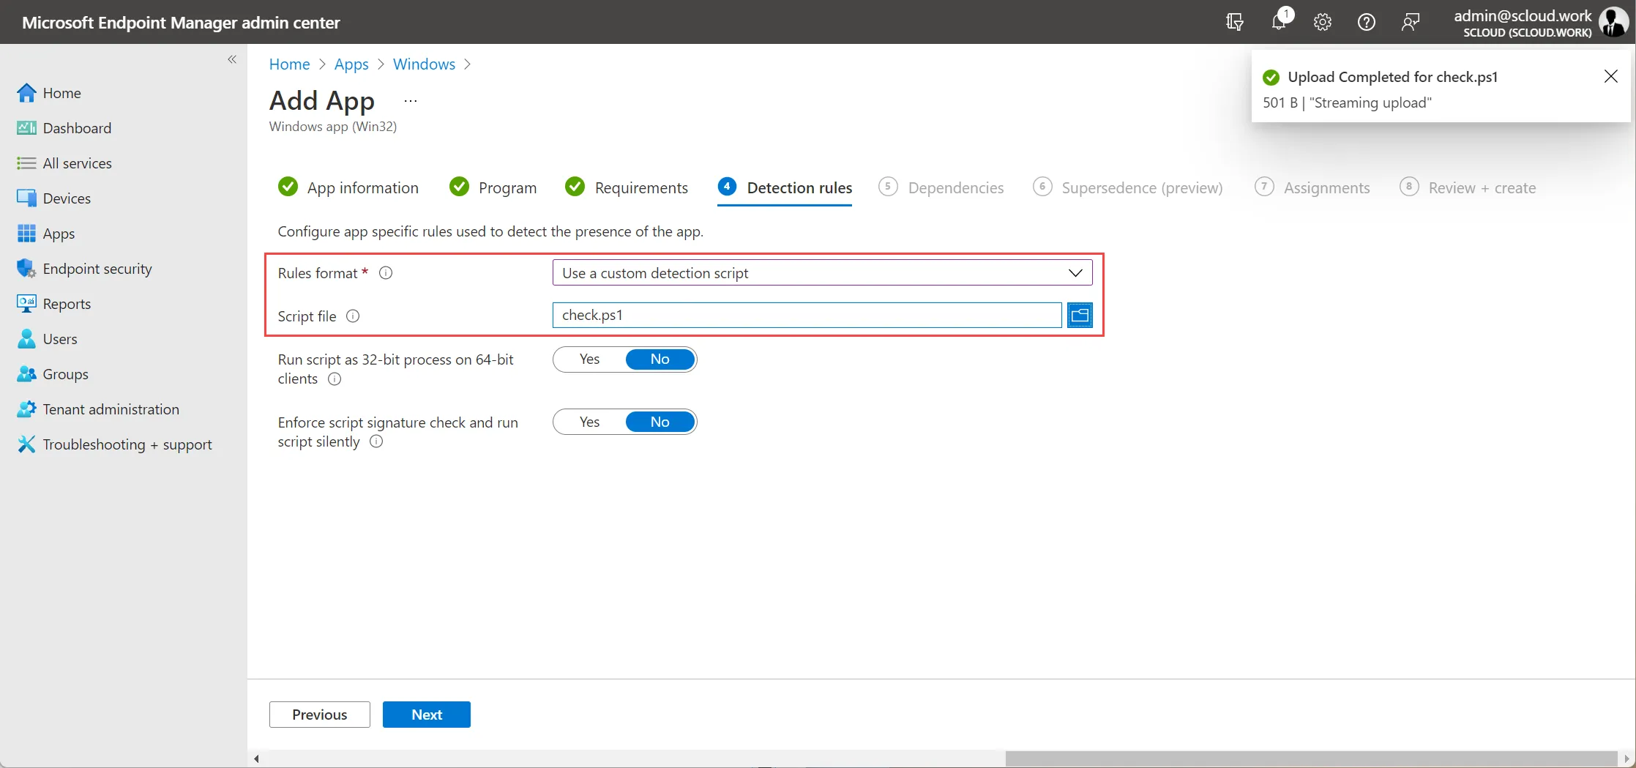Click info icon for 32-bit process setting
Viewport: 1636px width, 768px height.
(x=335, y=379)
